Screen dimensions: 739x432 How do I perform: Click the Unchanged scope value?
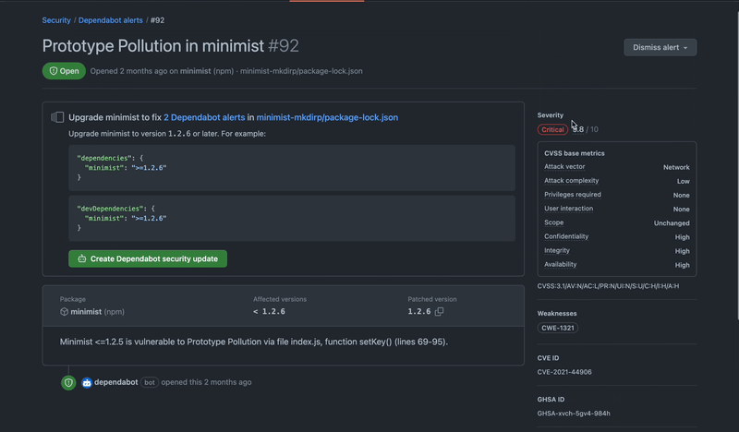click(x=672, y=222)
